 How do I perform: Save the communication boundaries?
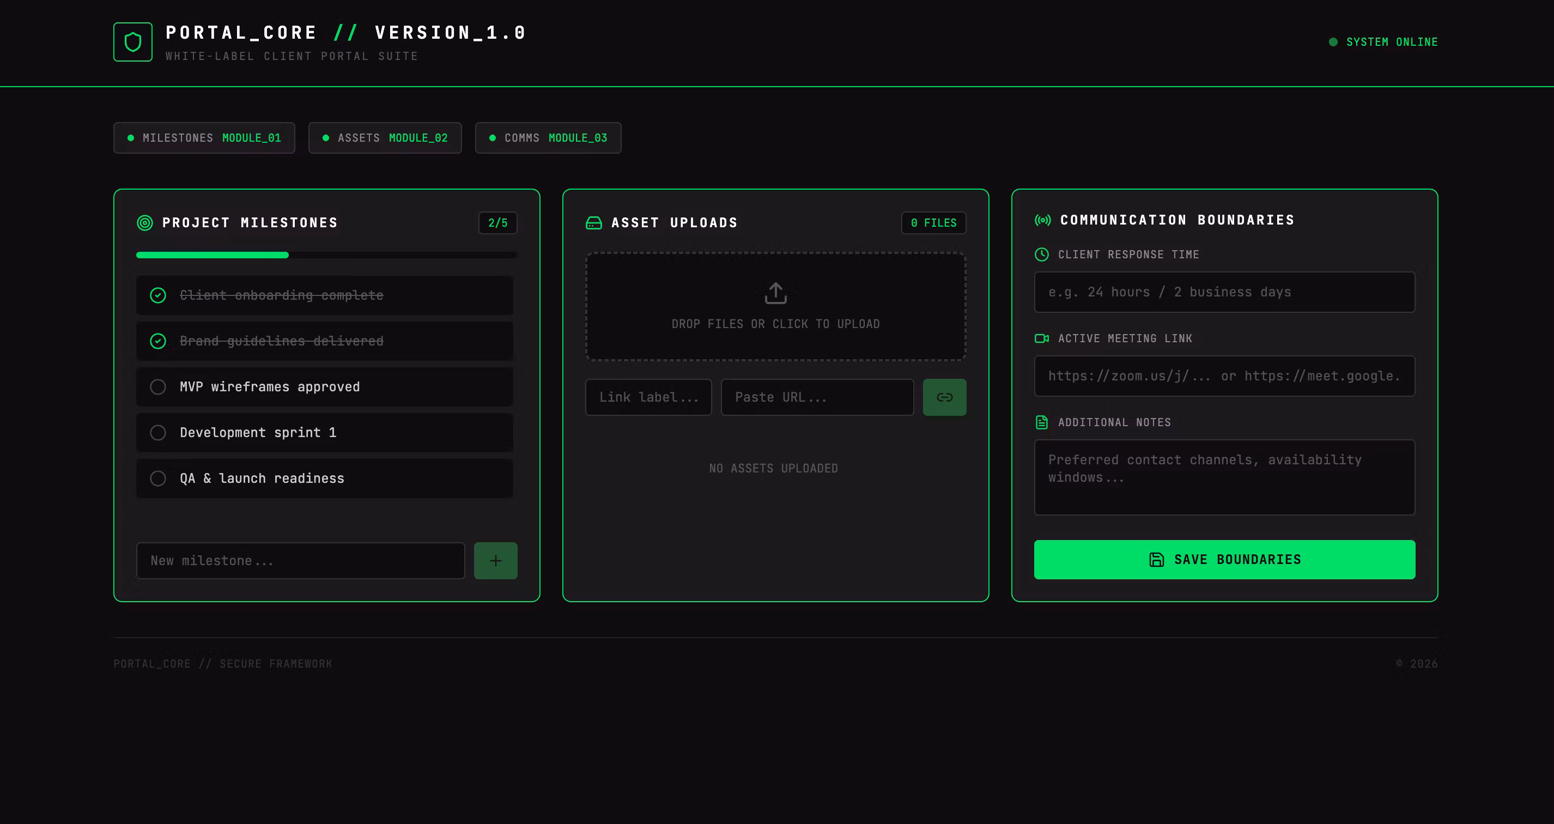[1224, 559]
